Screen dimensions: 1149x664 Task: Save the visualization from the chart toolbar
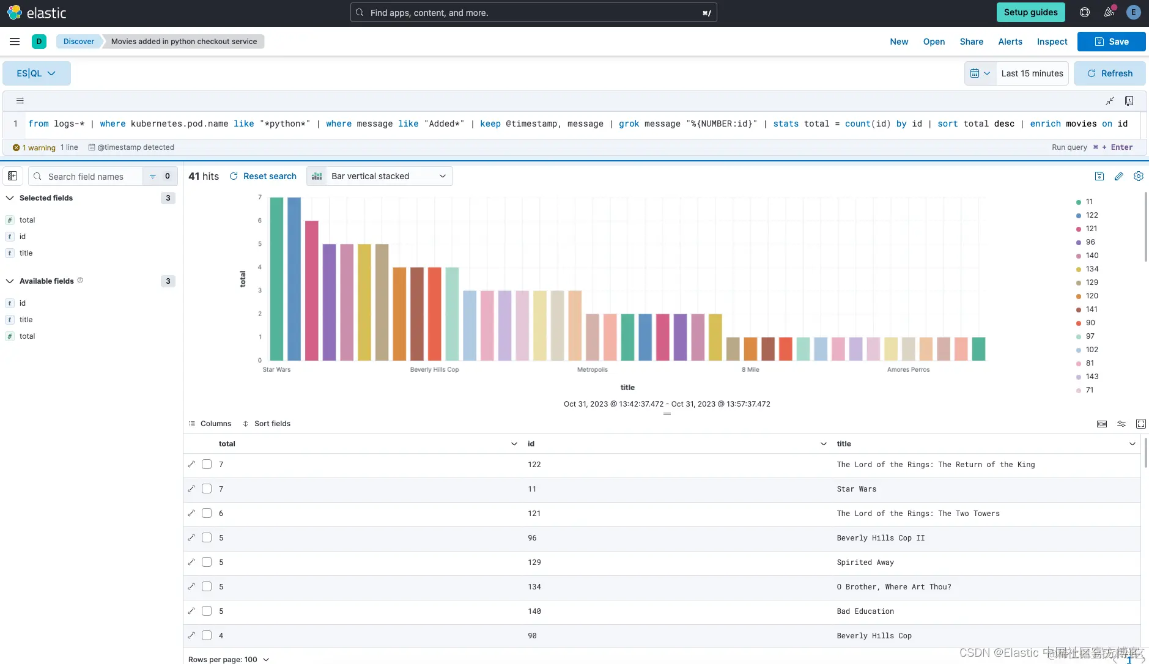coord(1099,176)
